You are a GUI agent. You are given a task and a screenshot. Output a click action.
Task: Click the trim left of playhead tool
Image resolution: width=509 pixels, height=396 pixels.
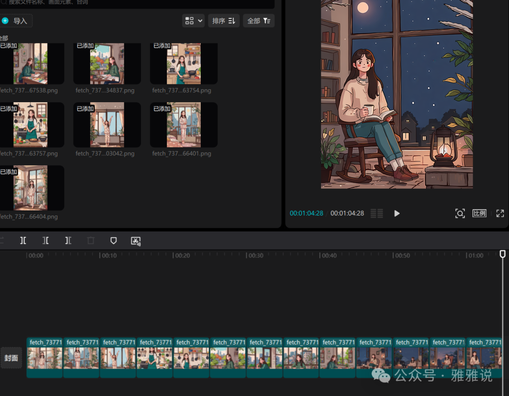pyautogui.click(x=45, y=241)
